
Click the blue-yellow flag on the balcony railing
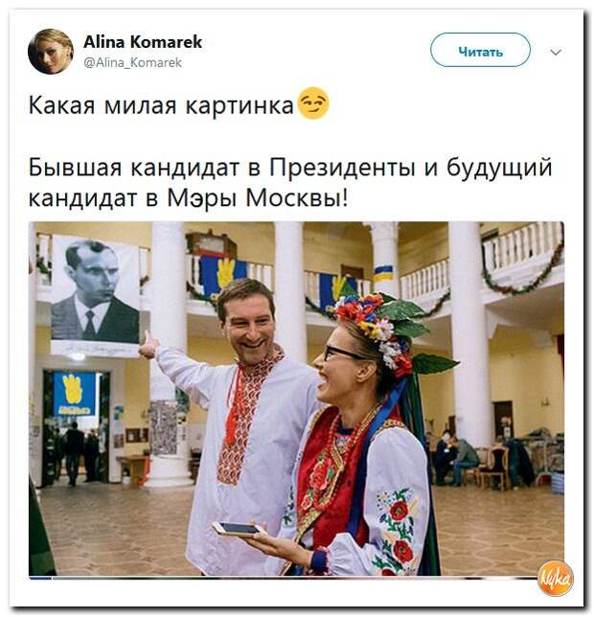point(383,273)
